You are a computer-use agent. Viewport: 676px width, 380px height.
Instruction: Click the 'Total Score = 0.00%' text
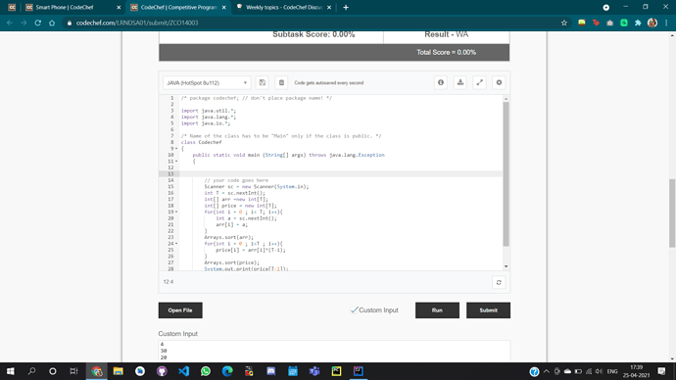coord(446,52)
